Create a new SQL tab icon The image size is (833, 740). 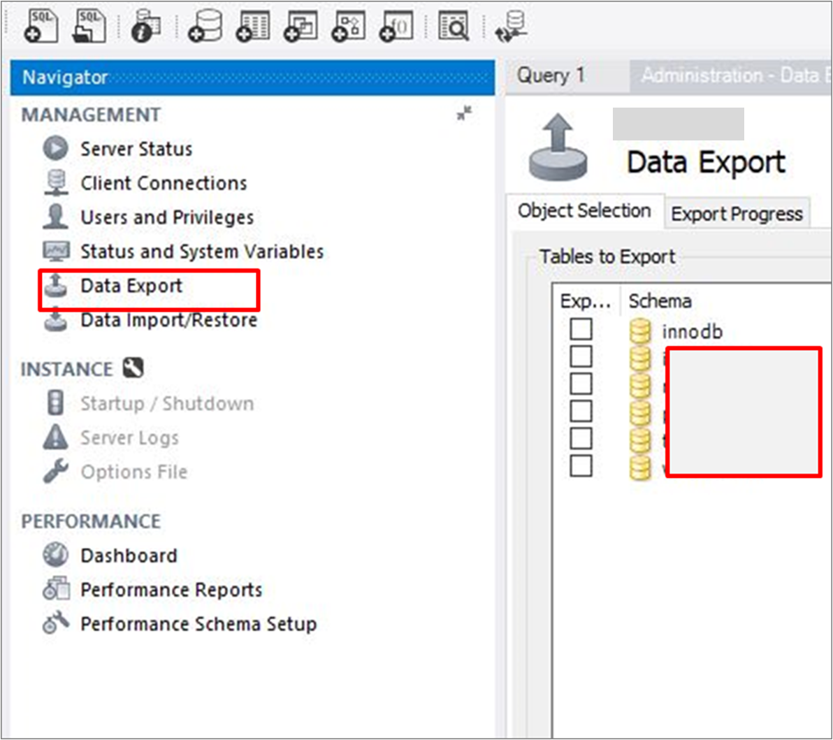41,25
